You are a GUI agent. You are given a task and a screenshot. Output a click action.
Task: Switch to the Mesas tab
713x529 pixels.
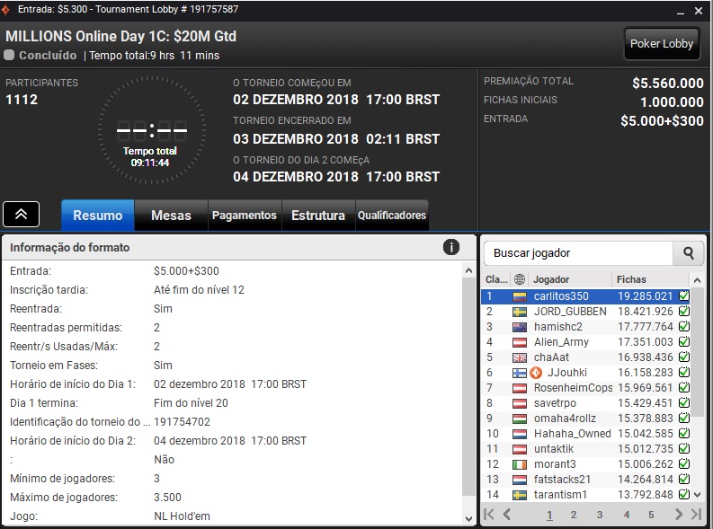(x=171, y=216)
